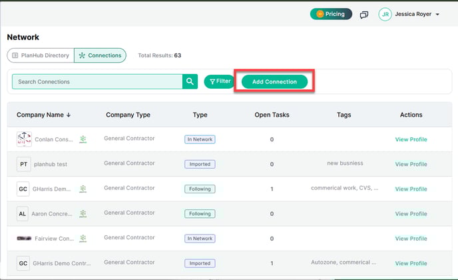Open the Pricing page button

click(331, 14)
